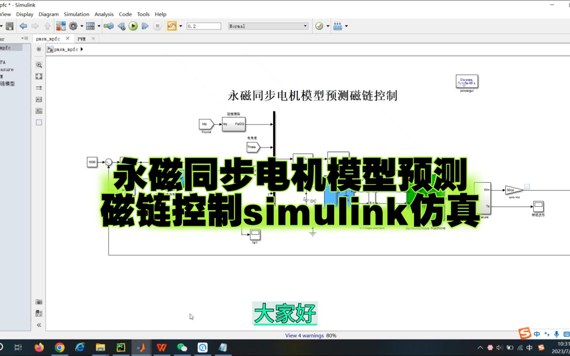The height and width of the screenshot is (356, 570).
Task: Close the pmsm_mpfc tab
Action: coord(68,39)
